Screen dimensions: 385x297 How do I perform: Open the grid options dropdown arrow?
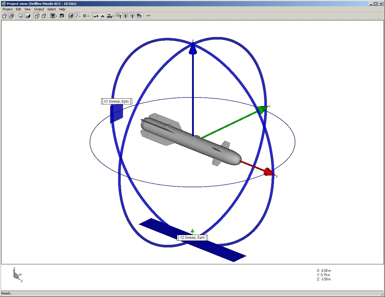tap(88, 16)
